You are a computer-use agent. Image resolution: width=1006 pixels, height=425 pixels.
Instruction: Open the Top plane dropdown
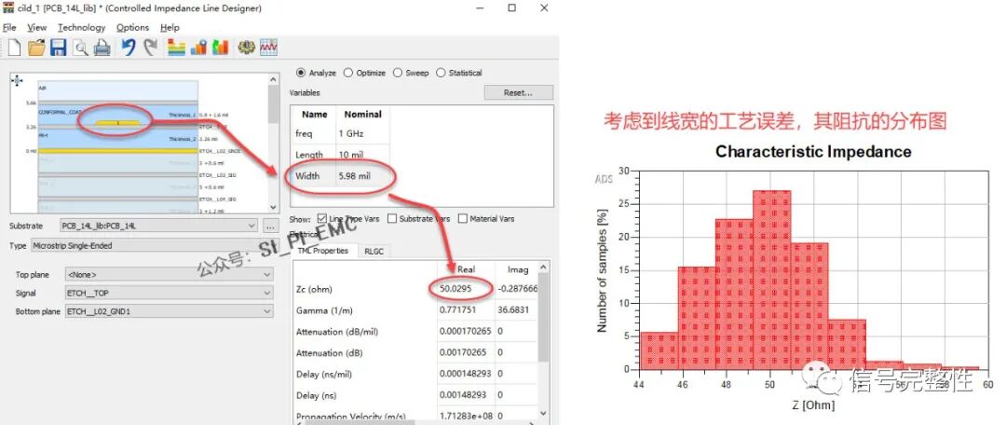point(170,274)
